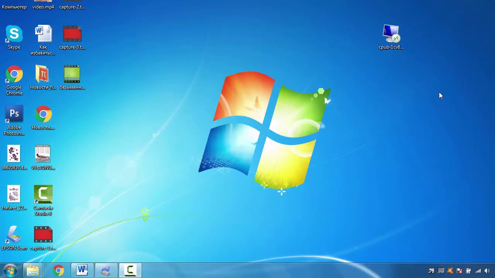Select the Google Chrome desktop shortcut
Screen dimensions: 495x278
pos(14,80)
